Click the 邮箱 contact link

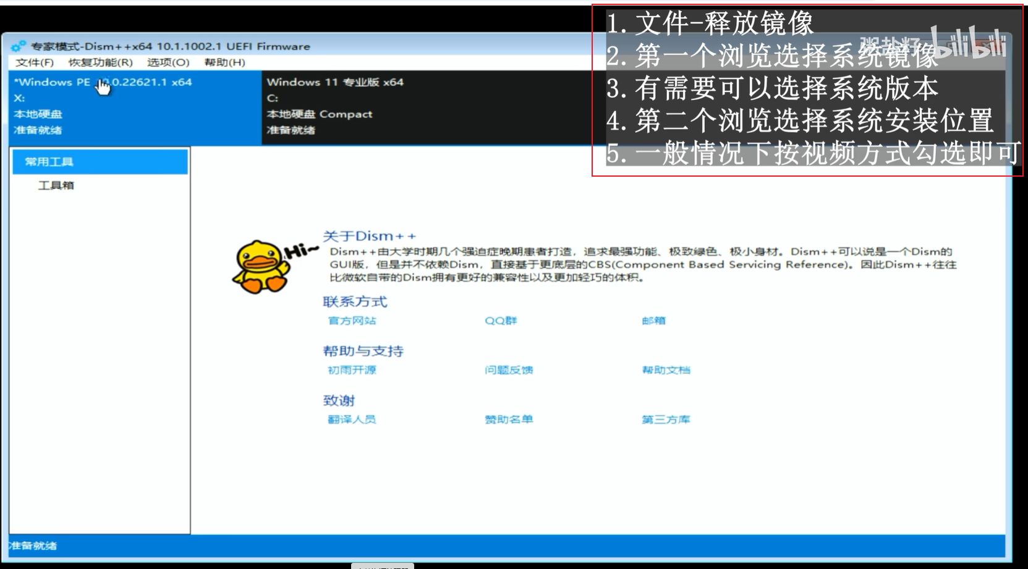[x=653, y=321]
